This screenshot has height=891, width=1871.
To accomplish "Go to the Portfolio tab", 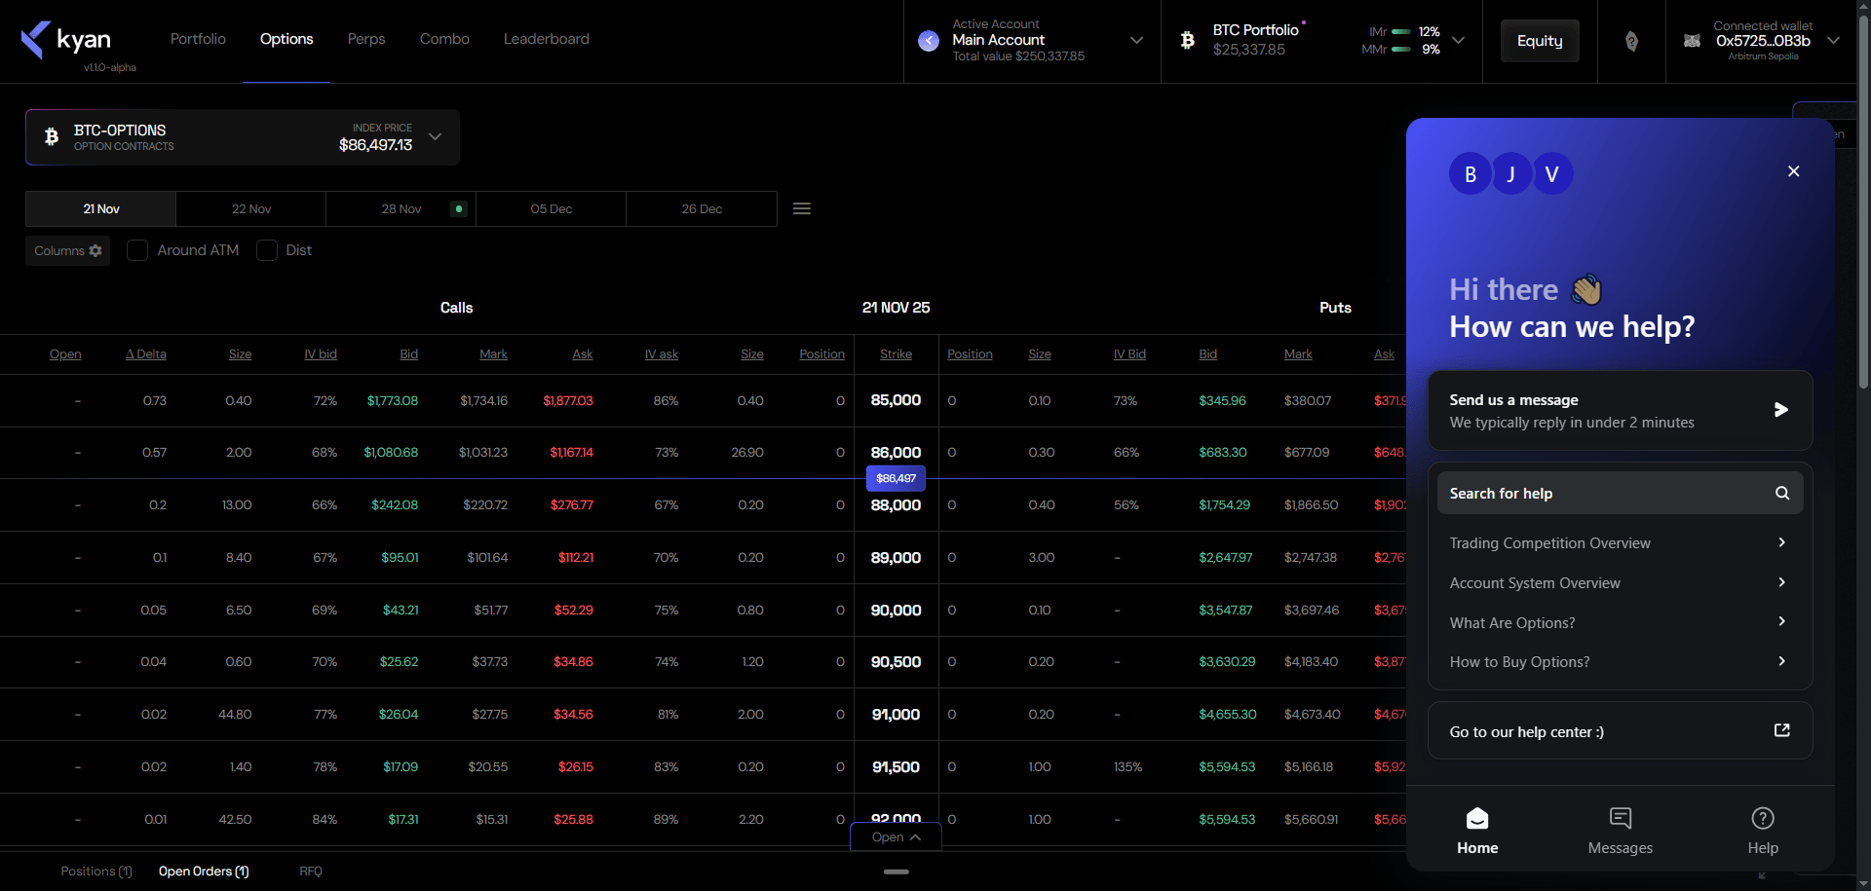I will 198,39.
